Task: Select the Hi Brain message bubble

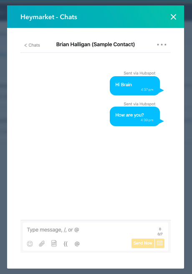Action: point(135,86)
